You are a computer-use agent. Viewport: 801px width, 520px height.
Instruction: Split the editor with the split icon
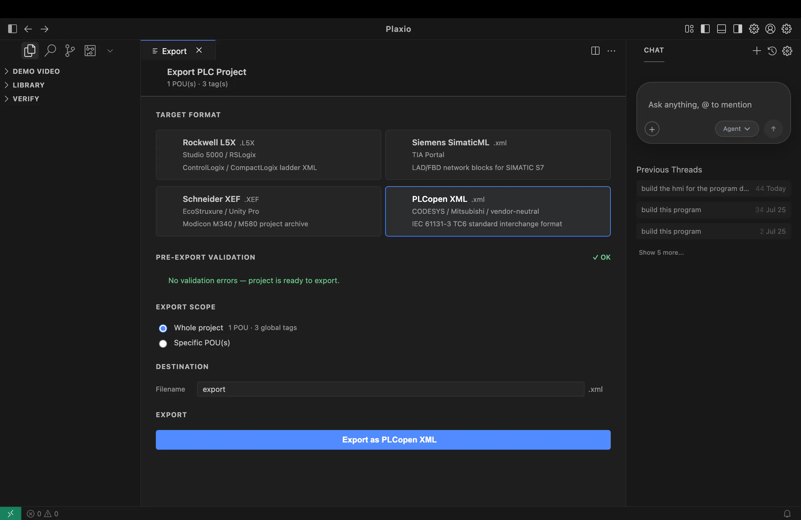click(595, 51)
